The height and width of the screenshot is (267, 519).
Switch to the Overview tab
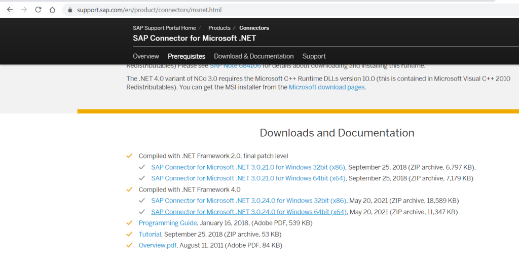click(x=145, y=56)
